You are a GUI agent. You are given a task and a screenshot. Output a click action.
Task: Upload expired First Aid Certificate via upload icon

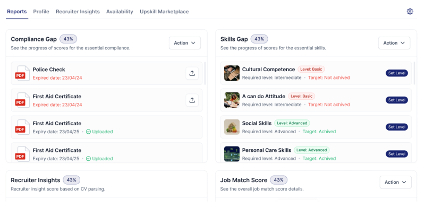click(x=192, y=100)
